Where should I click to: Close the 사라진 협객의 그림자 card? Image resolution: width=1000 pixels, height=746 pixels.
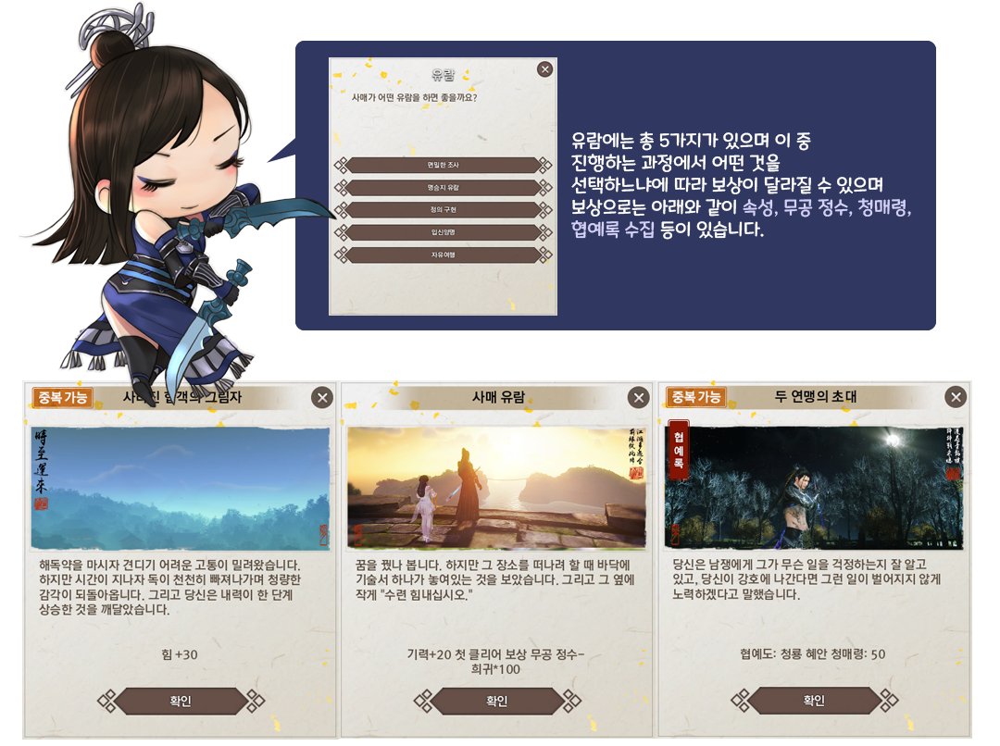[x=323, y=398]
